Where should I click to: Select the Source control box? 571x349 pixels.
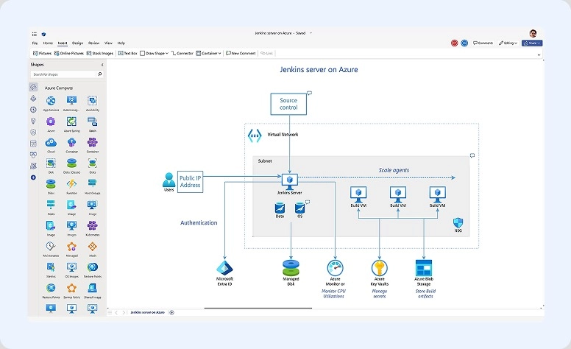pyautogui.click(x=288, y=104)
